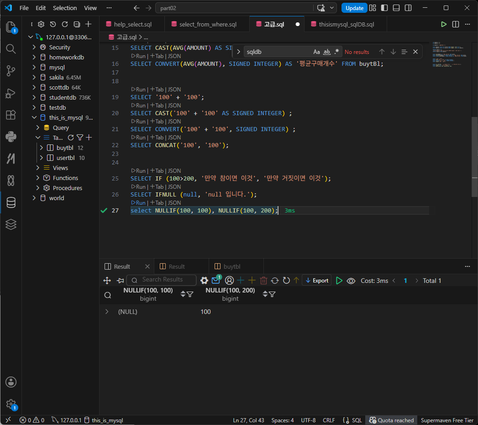This screenshot has height=425, width=478.
Task: Open database panel history icon
Action: [53, 24]
